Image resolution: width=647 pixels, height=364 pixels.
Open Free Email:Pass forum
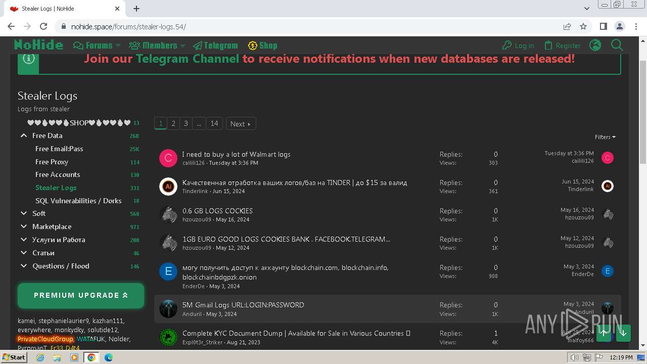click(59, 149)
